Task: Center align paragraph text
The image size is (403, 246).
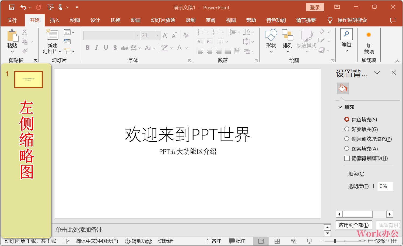Action: (210, 51)
